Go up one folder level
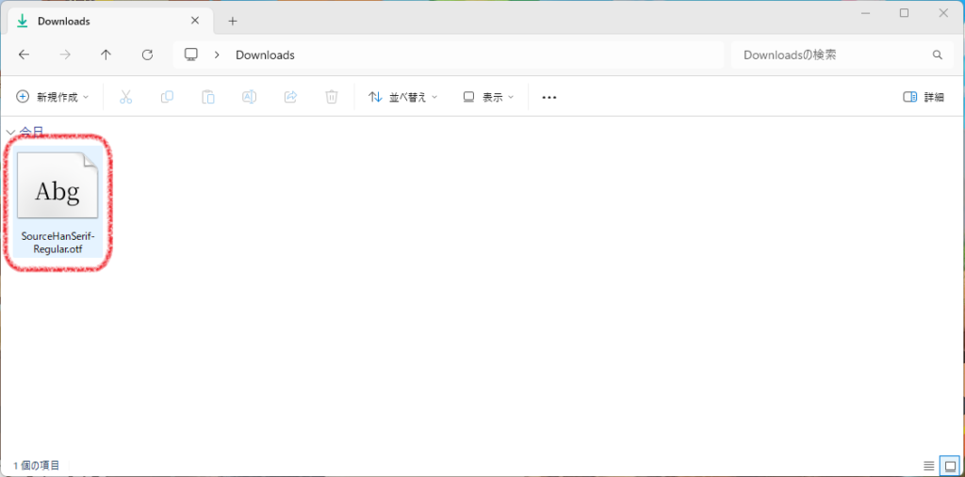This screenshot has height=477, width=965. pos(106,55)
